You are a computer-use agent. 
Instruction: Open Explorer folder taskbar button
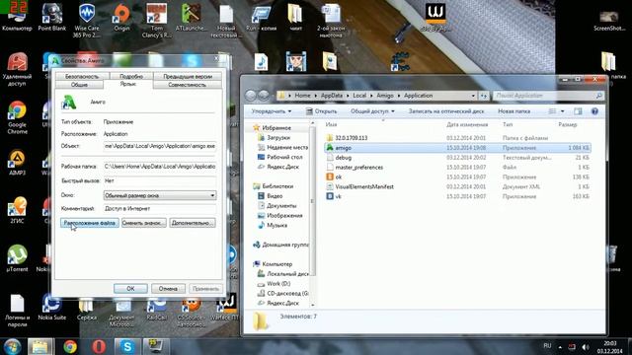coord(40,346)
